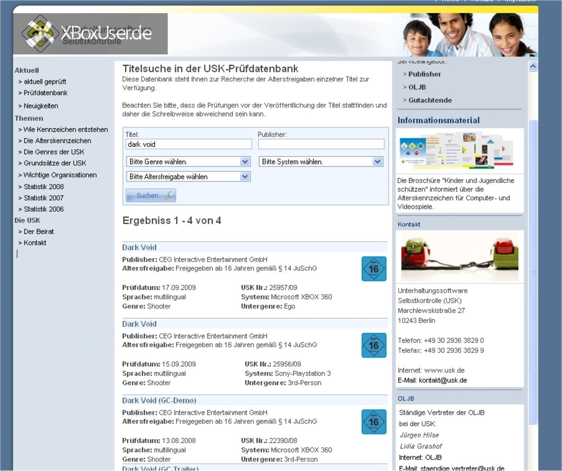
Task: Click the USK 16 badge for Playstation 3 Dark Void
Action: click(x=374, y=345)
